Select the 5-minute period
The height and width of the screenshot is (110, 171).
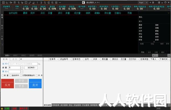[x=45, y=3]
